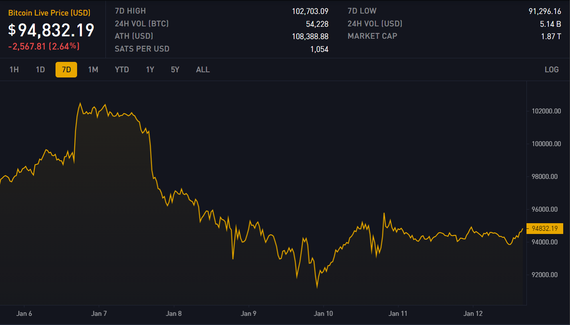Viewport: 570px width, 325px height.
Task: Click the Jan 10 date label
Action: coord(324,314)
